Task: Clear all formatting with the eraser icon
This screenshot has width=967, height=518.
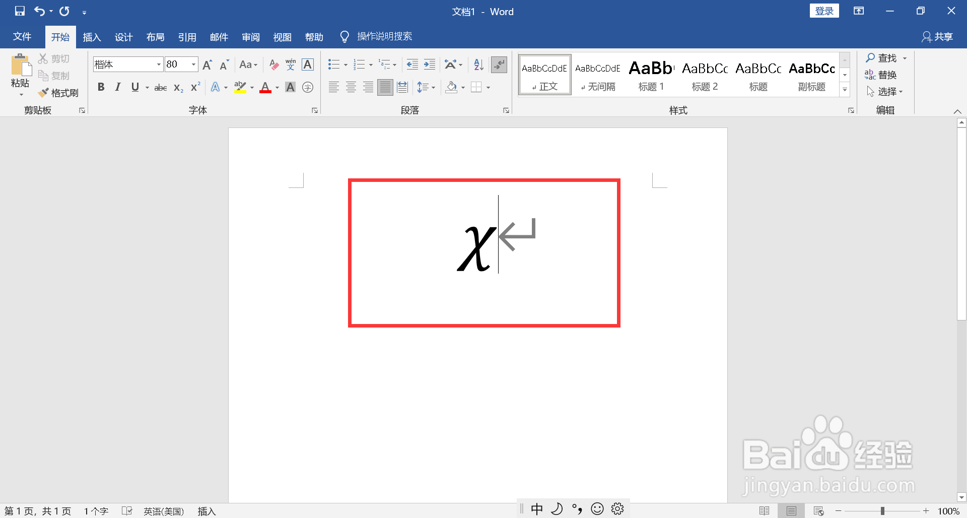Action: click(x=273, y=64)
